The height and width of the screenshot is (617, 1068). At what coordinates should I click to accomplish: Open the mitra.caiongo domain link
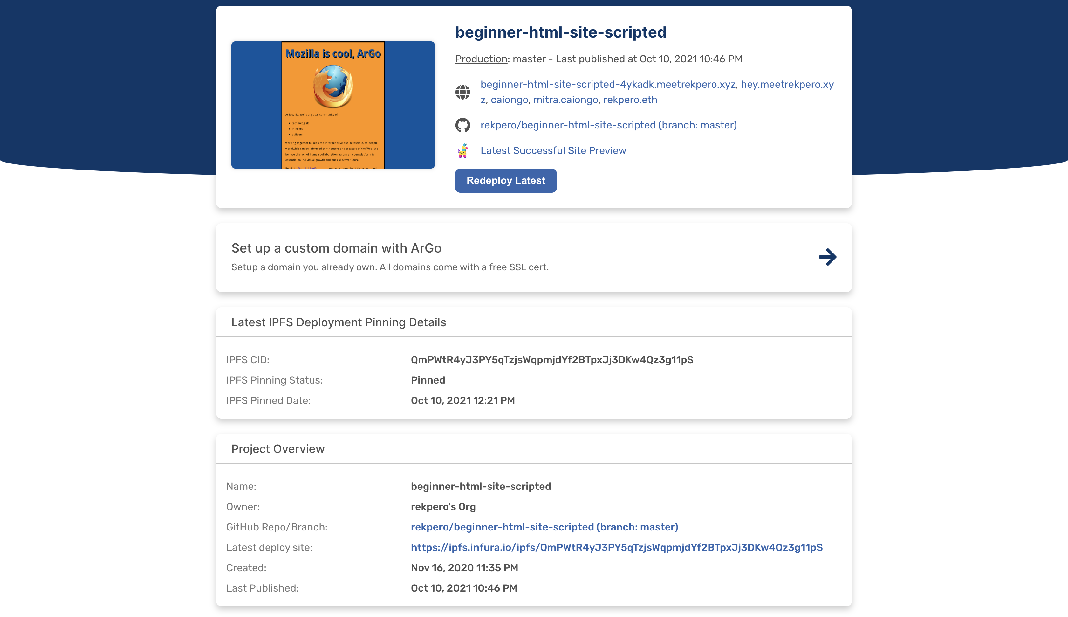pyautogui.click(x=565, y=100)
